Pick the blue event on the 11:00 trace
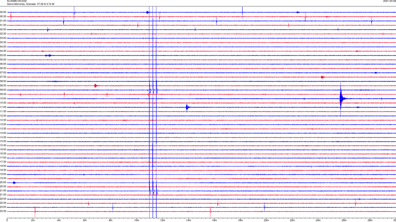 [x=187, y=107]
